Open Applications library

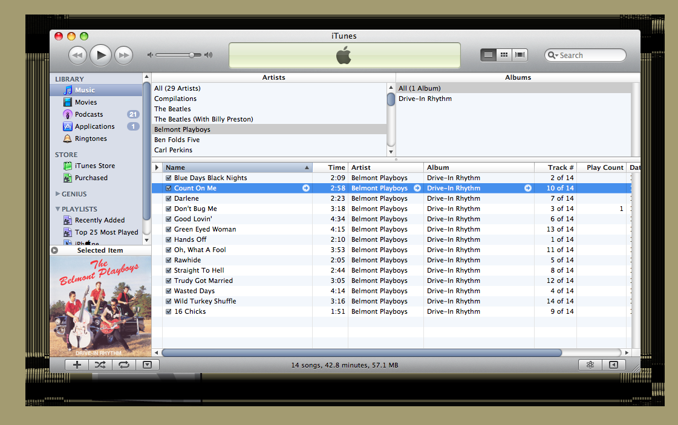[96, 126]
